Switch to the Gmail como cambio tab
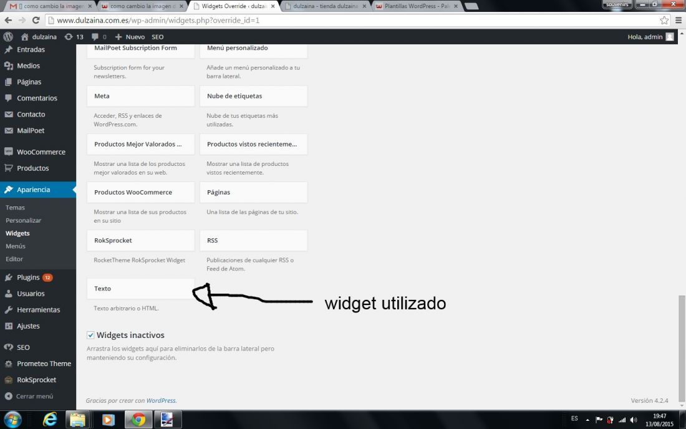This screenshot has width=686, height=429. 51,6
